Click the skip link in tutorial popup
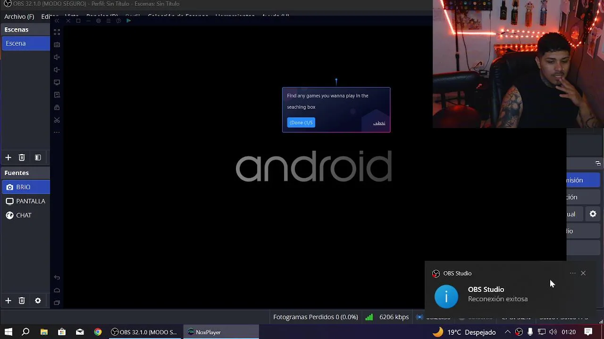This screenshot has width=604, height=339. 379,123
